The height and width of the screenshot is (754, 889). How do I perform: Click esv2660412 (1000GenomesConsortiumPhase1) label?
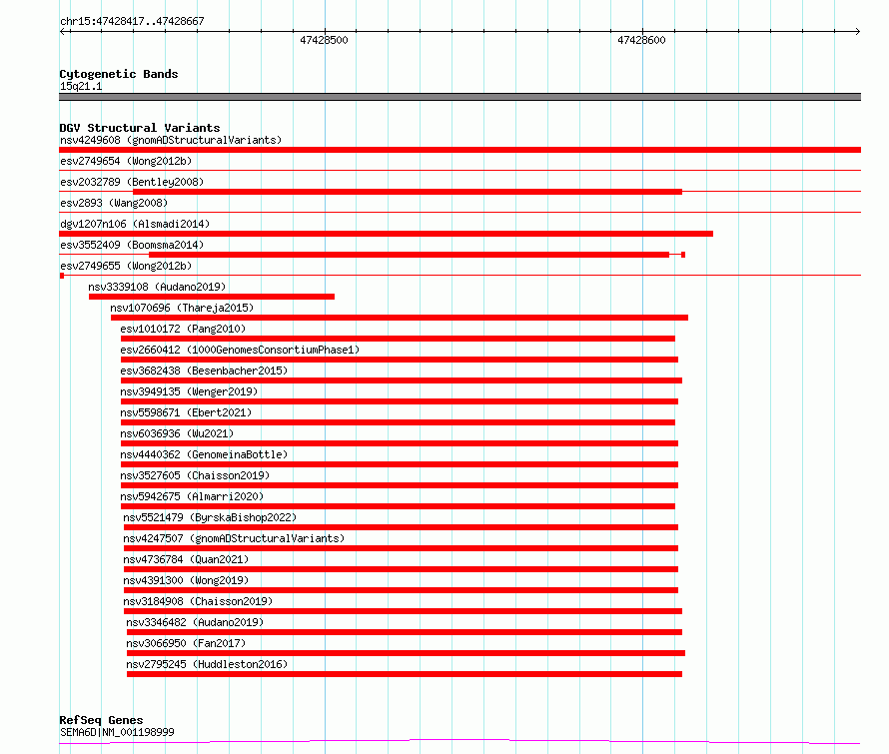[x=240, y=350]
